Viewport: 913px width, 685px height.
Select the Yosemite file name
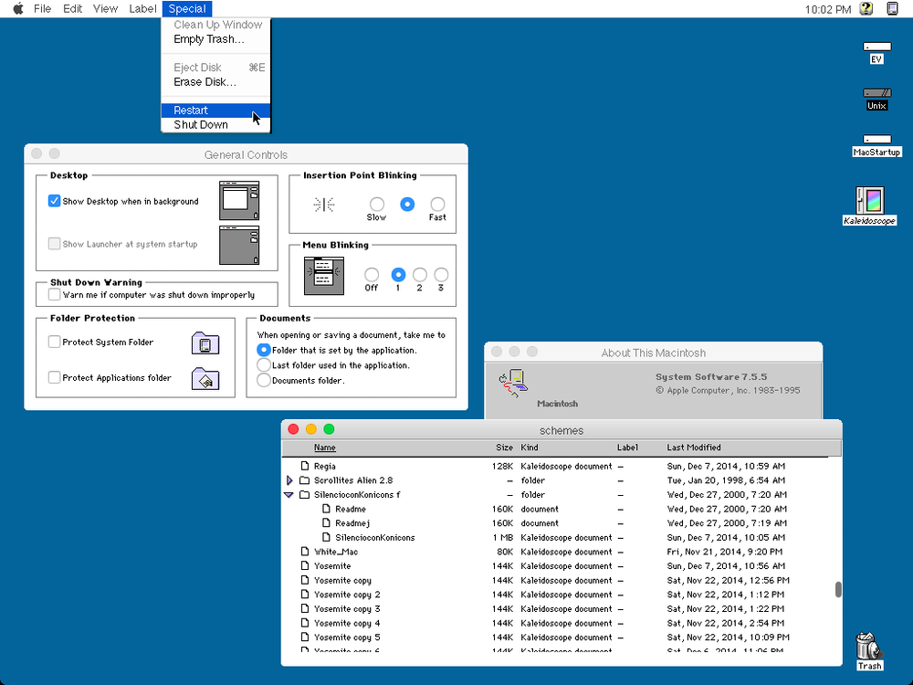point(332,566)
